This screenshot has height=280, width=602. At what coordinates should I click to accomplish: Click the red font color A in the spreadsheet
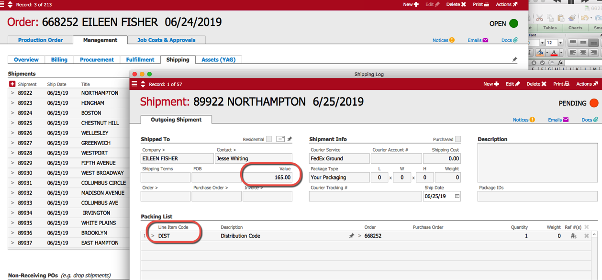coord(554,53)
